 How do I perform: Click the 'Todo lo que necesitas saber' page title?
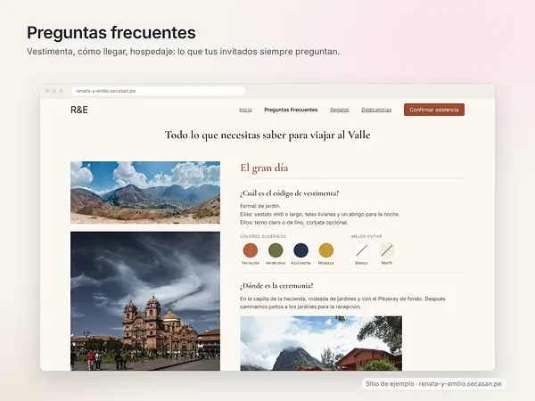267,135
